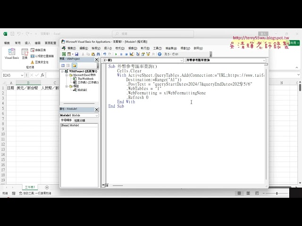
Task: Open the 檢視(V) menu in VBA editor
Action: pos(96,48)
